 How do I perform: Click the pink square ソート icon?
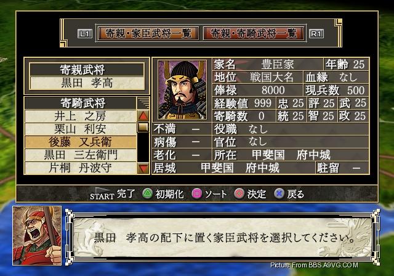pyautogui.click(x=197, y=193)
